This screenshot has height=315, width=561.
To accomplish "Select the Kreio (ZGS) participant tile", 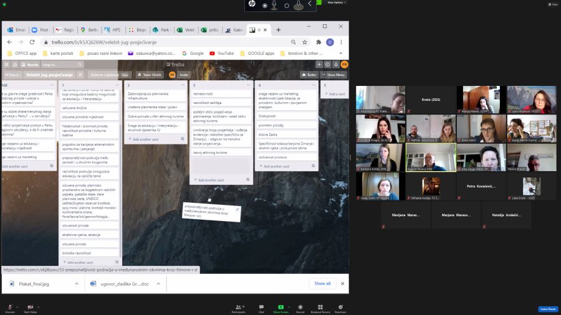I will click(x=431, y=100).
